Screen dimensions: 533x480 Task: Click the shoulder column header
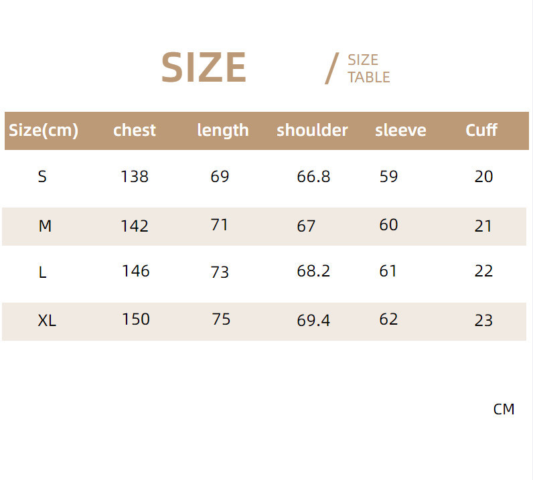[312, 130]
